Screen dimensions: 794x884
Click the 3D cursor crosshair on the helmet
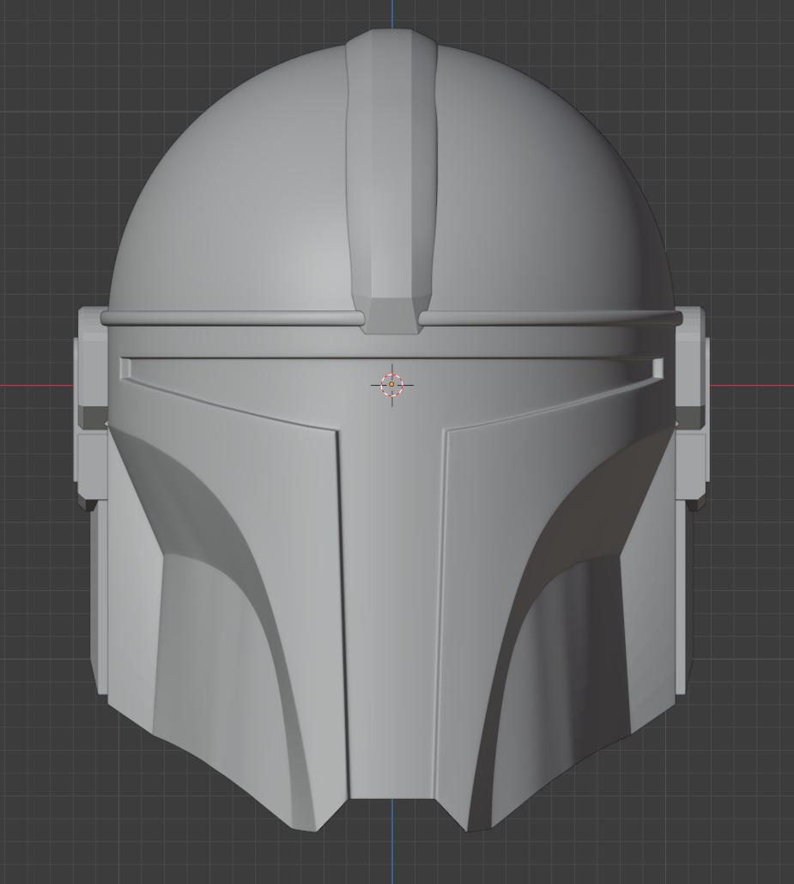click(392, 385)
